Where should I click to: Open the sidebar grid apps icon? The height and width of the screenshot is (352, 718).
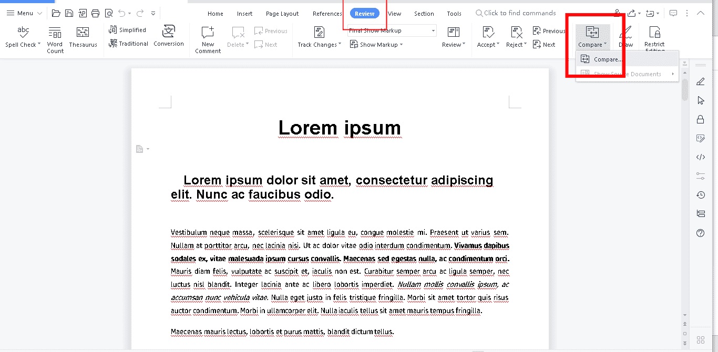tap(700, 339)
